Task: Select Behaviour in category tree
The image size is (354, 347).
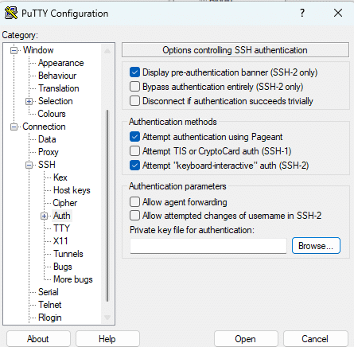Action: pos(57,76)
